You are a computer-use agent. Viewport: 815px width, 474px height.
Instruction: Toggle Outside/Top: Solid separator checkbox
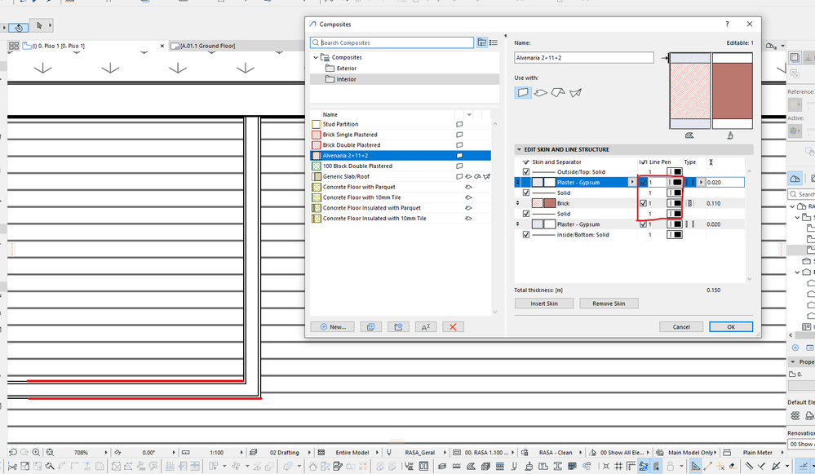[526, 172]
